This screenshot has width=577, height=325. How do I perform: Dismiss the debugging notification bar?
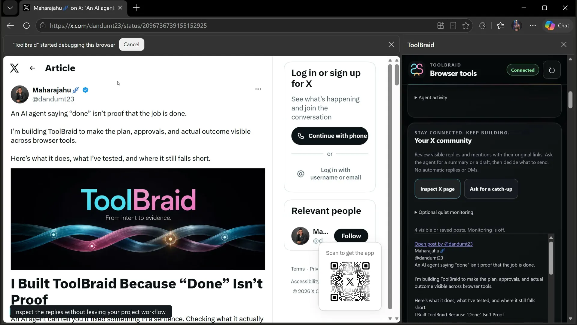[x=391, y=45]
